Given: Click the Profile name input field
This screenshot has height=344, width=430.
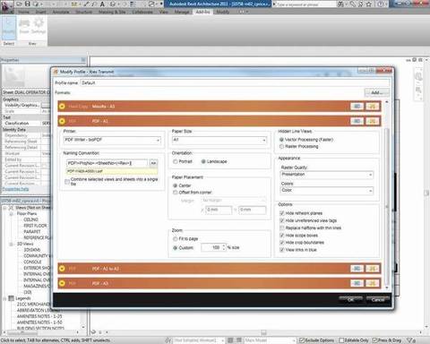Looking at the screenshot, I should tap(235, 82).
